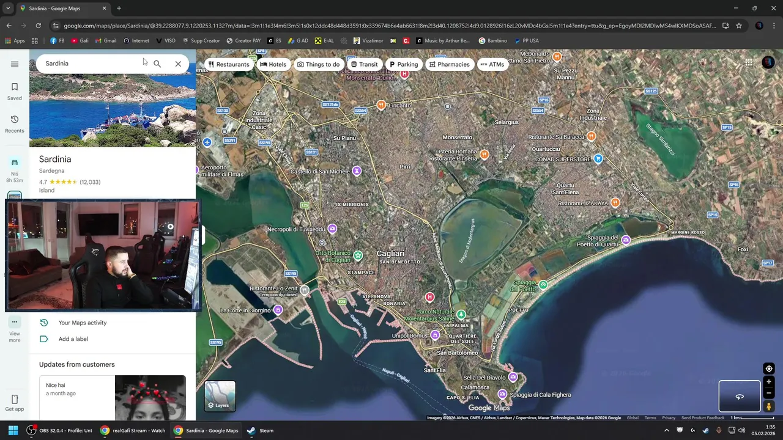Click the Sardinia header photo

click(x=113, y=110)
